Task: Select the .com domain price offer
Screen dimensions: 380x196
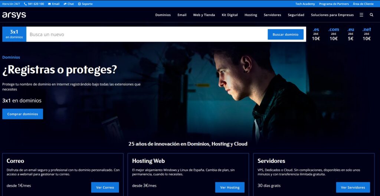Action: [x=334, y=34]
